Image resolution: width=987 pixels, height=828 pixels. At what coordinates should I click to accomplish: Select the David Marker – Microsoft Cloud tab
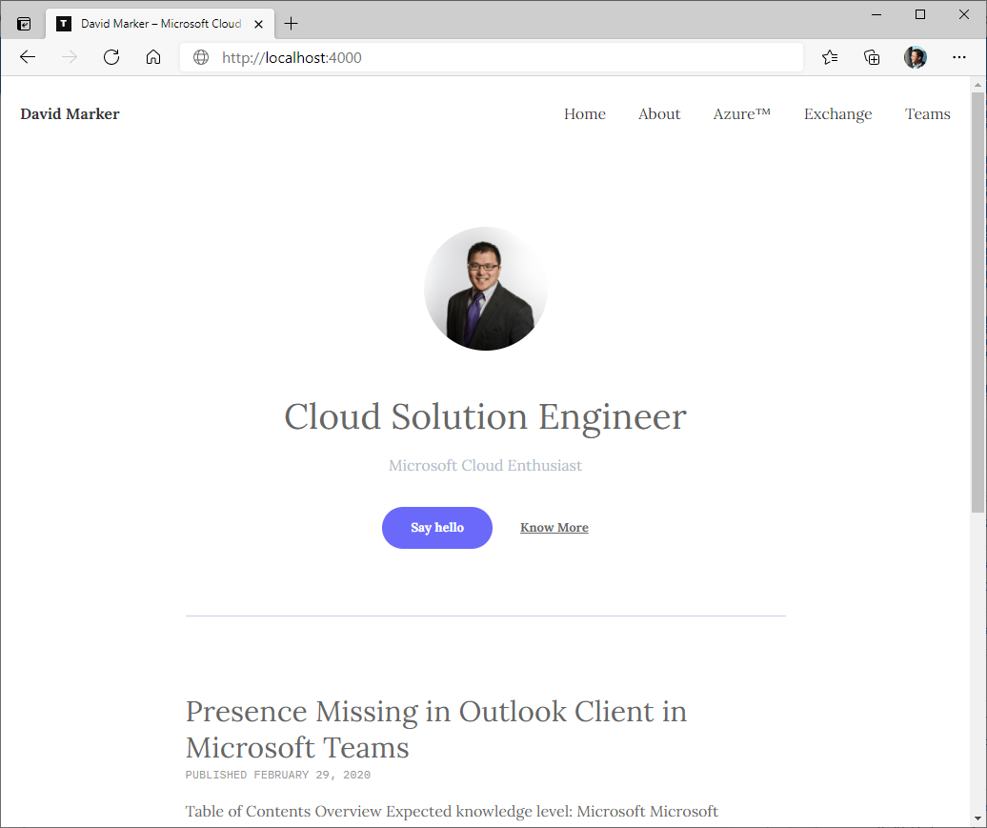(x=160, y=24)
